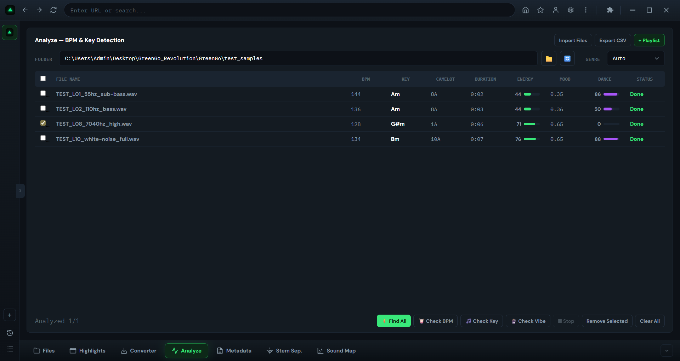Open the home icon in toolbar
Image resolution: width=680 pixels, height=361 pixels.
click(526, 10)
